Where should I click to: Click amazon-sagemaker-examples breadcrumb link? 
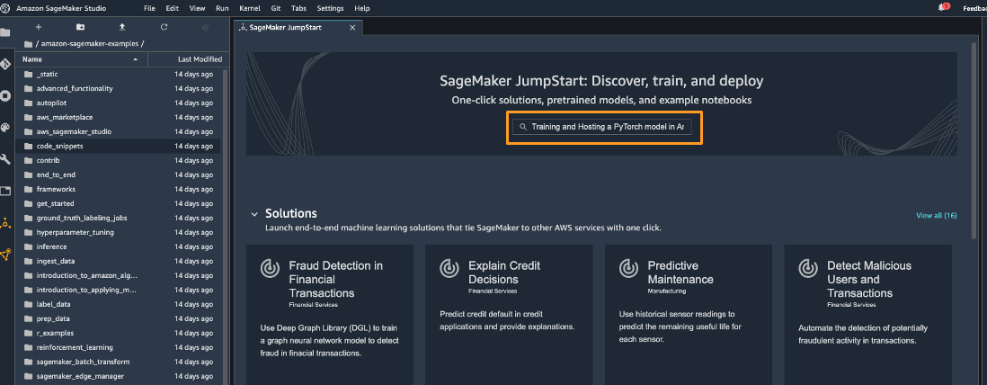pyautogui.click(x=90, y=43)
